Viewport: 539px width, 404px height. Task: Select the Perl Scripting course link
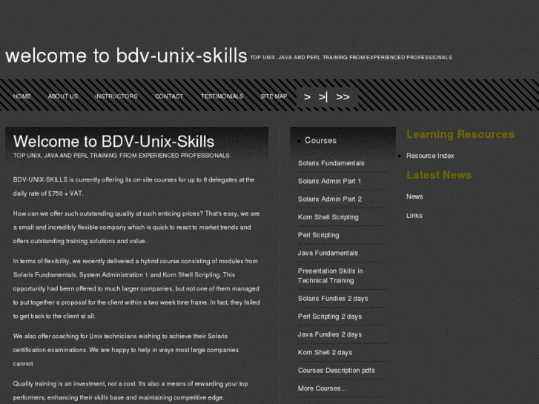tap(318, 235)
